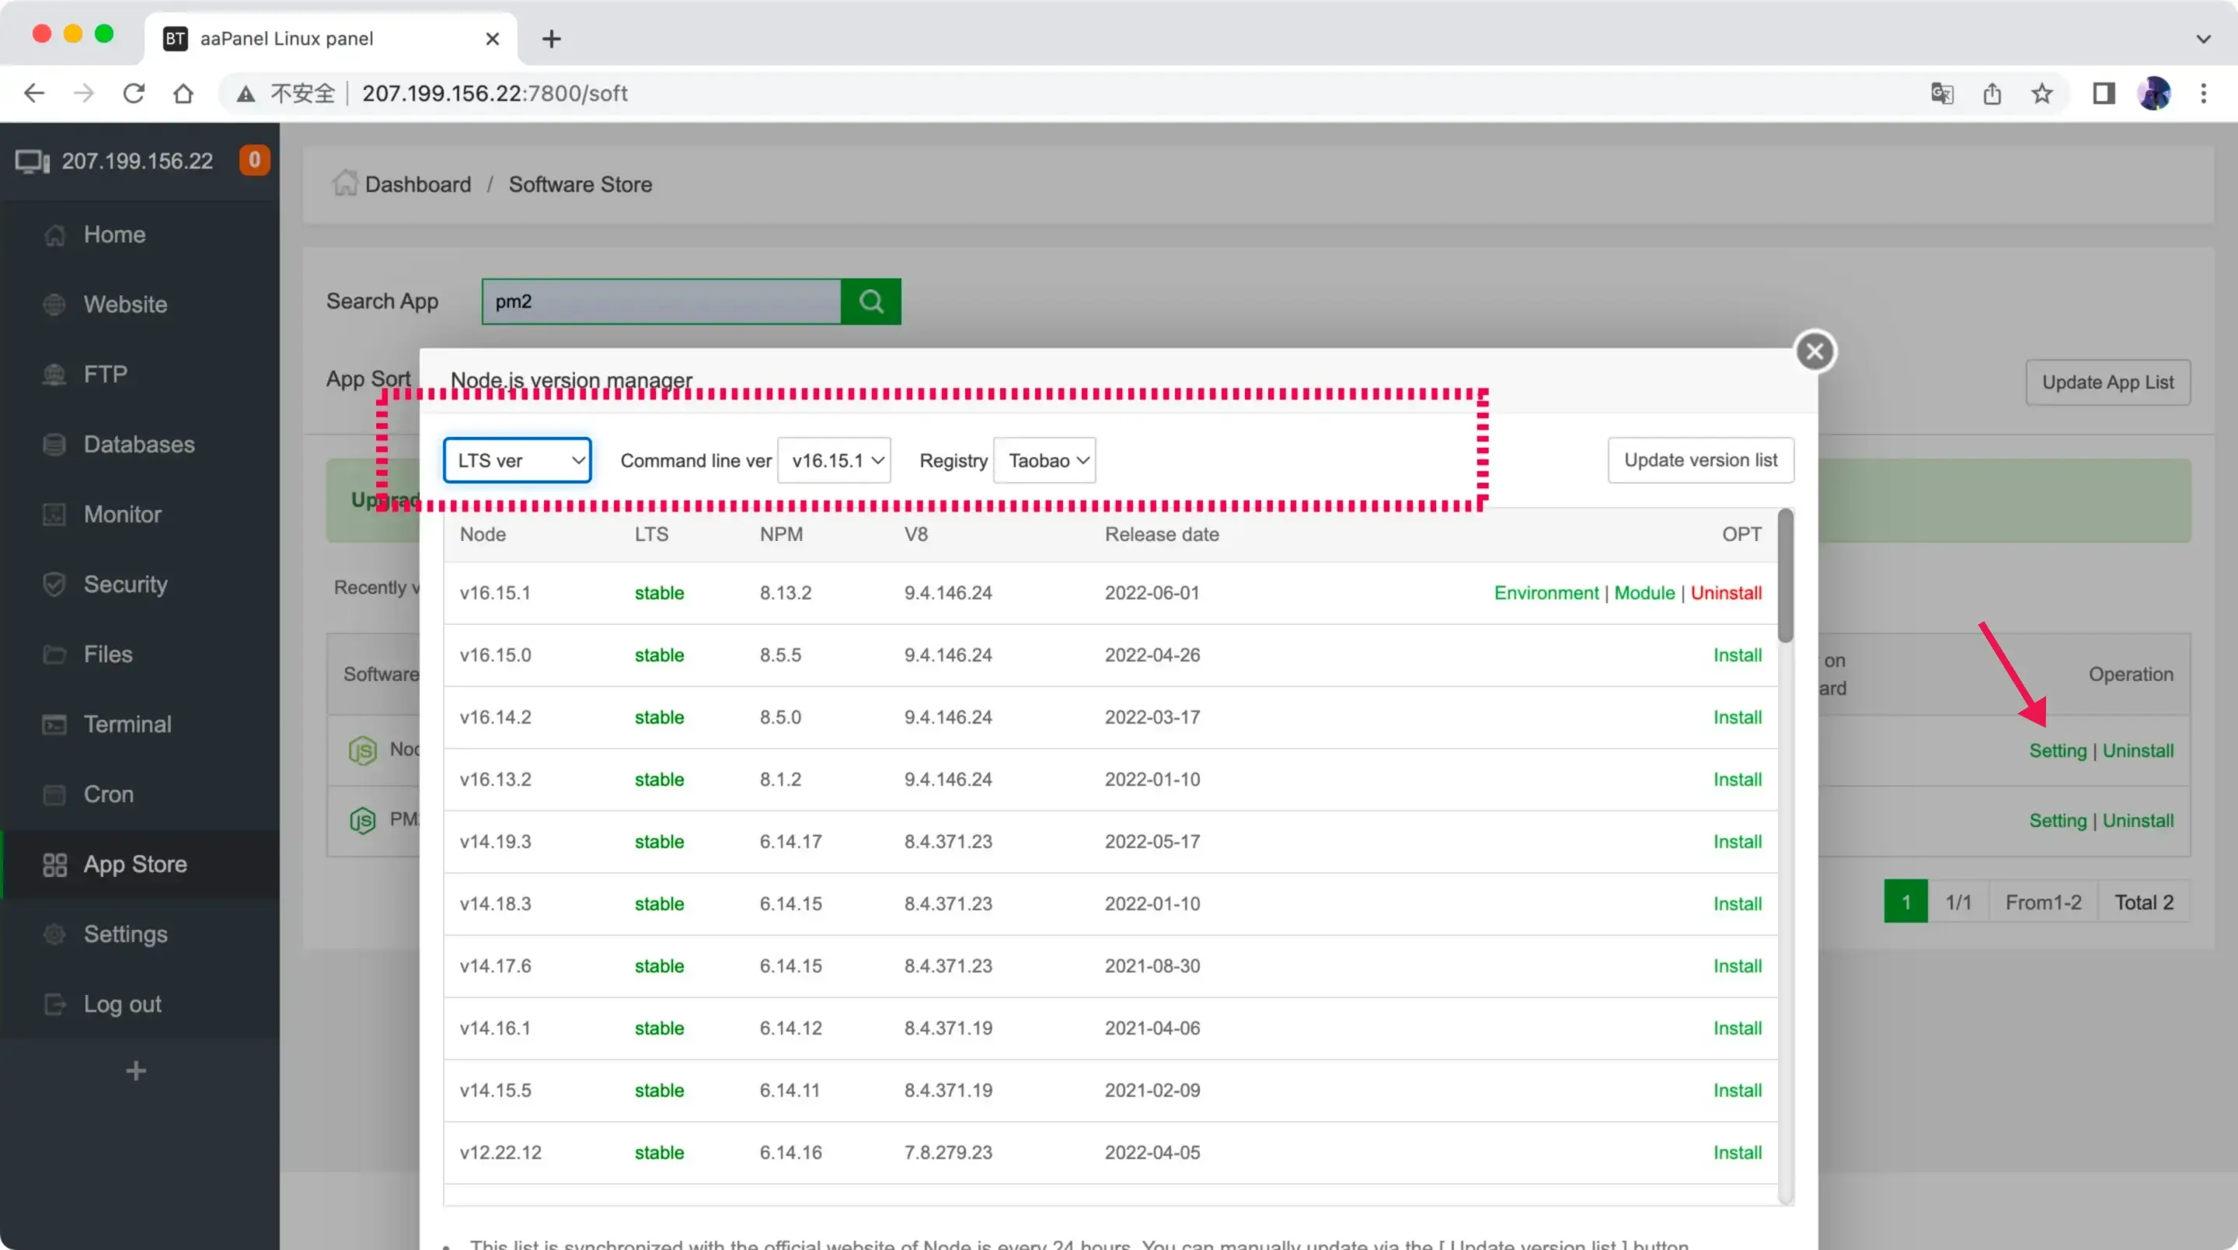Click the Dashboard breadcrumb link

[x=418, y=184]
